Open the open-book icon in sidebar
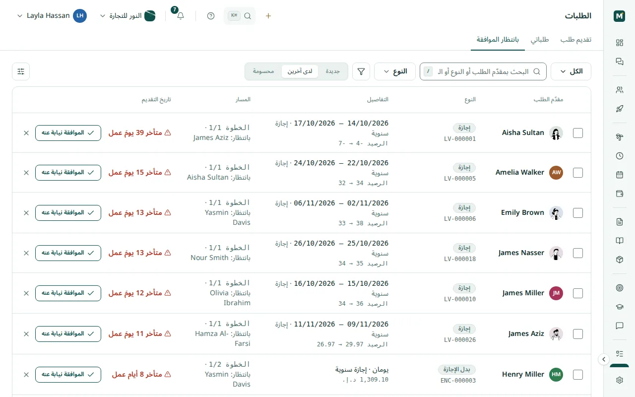The height and width of the screenshot is (397, 635). pyautogui.click(x=619, y=241)
